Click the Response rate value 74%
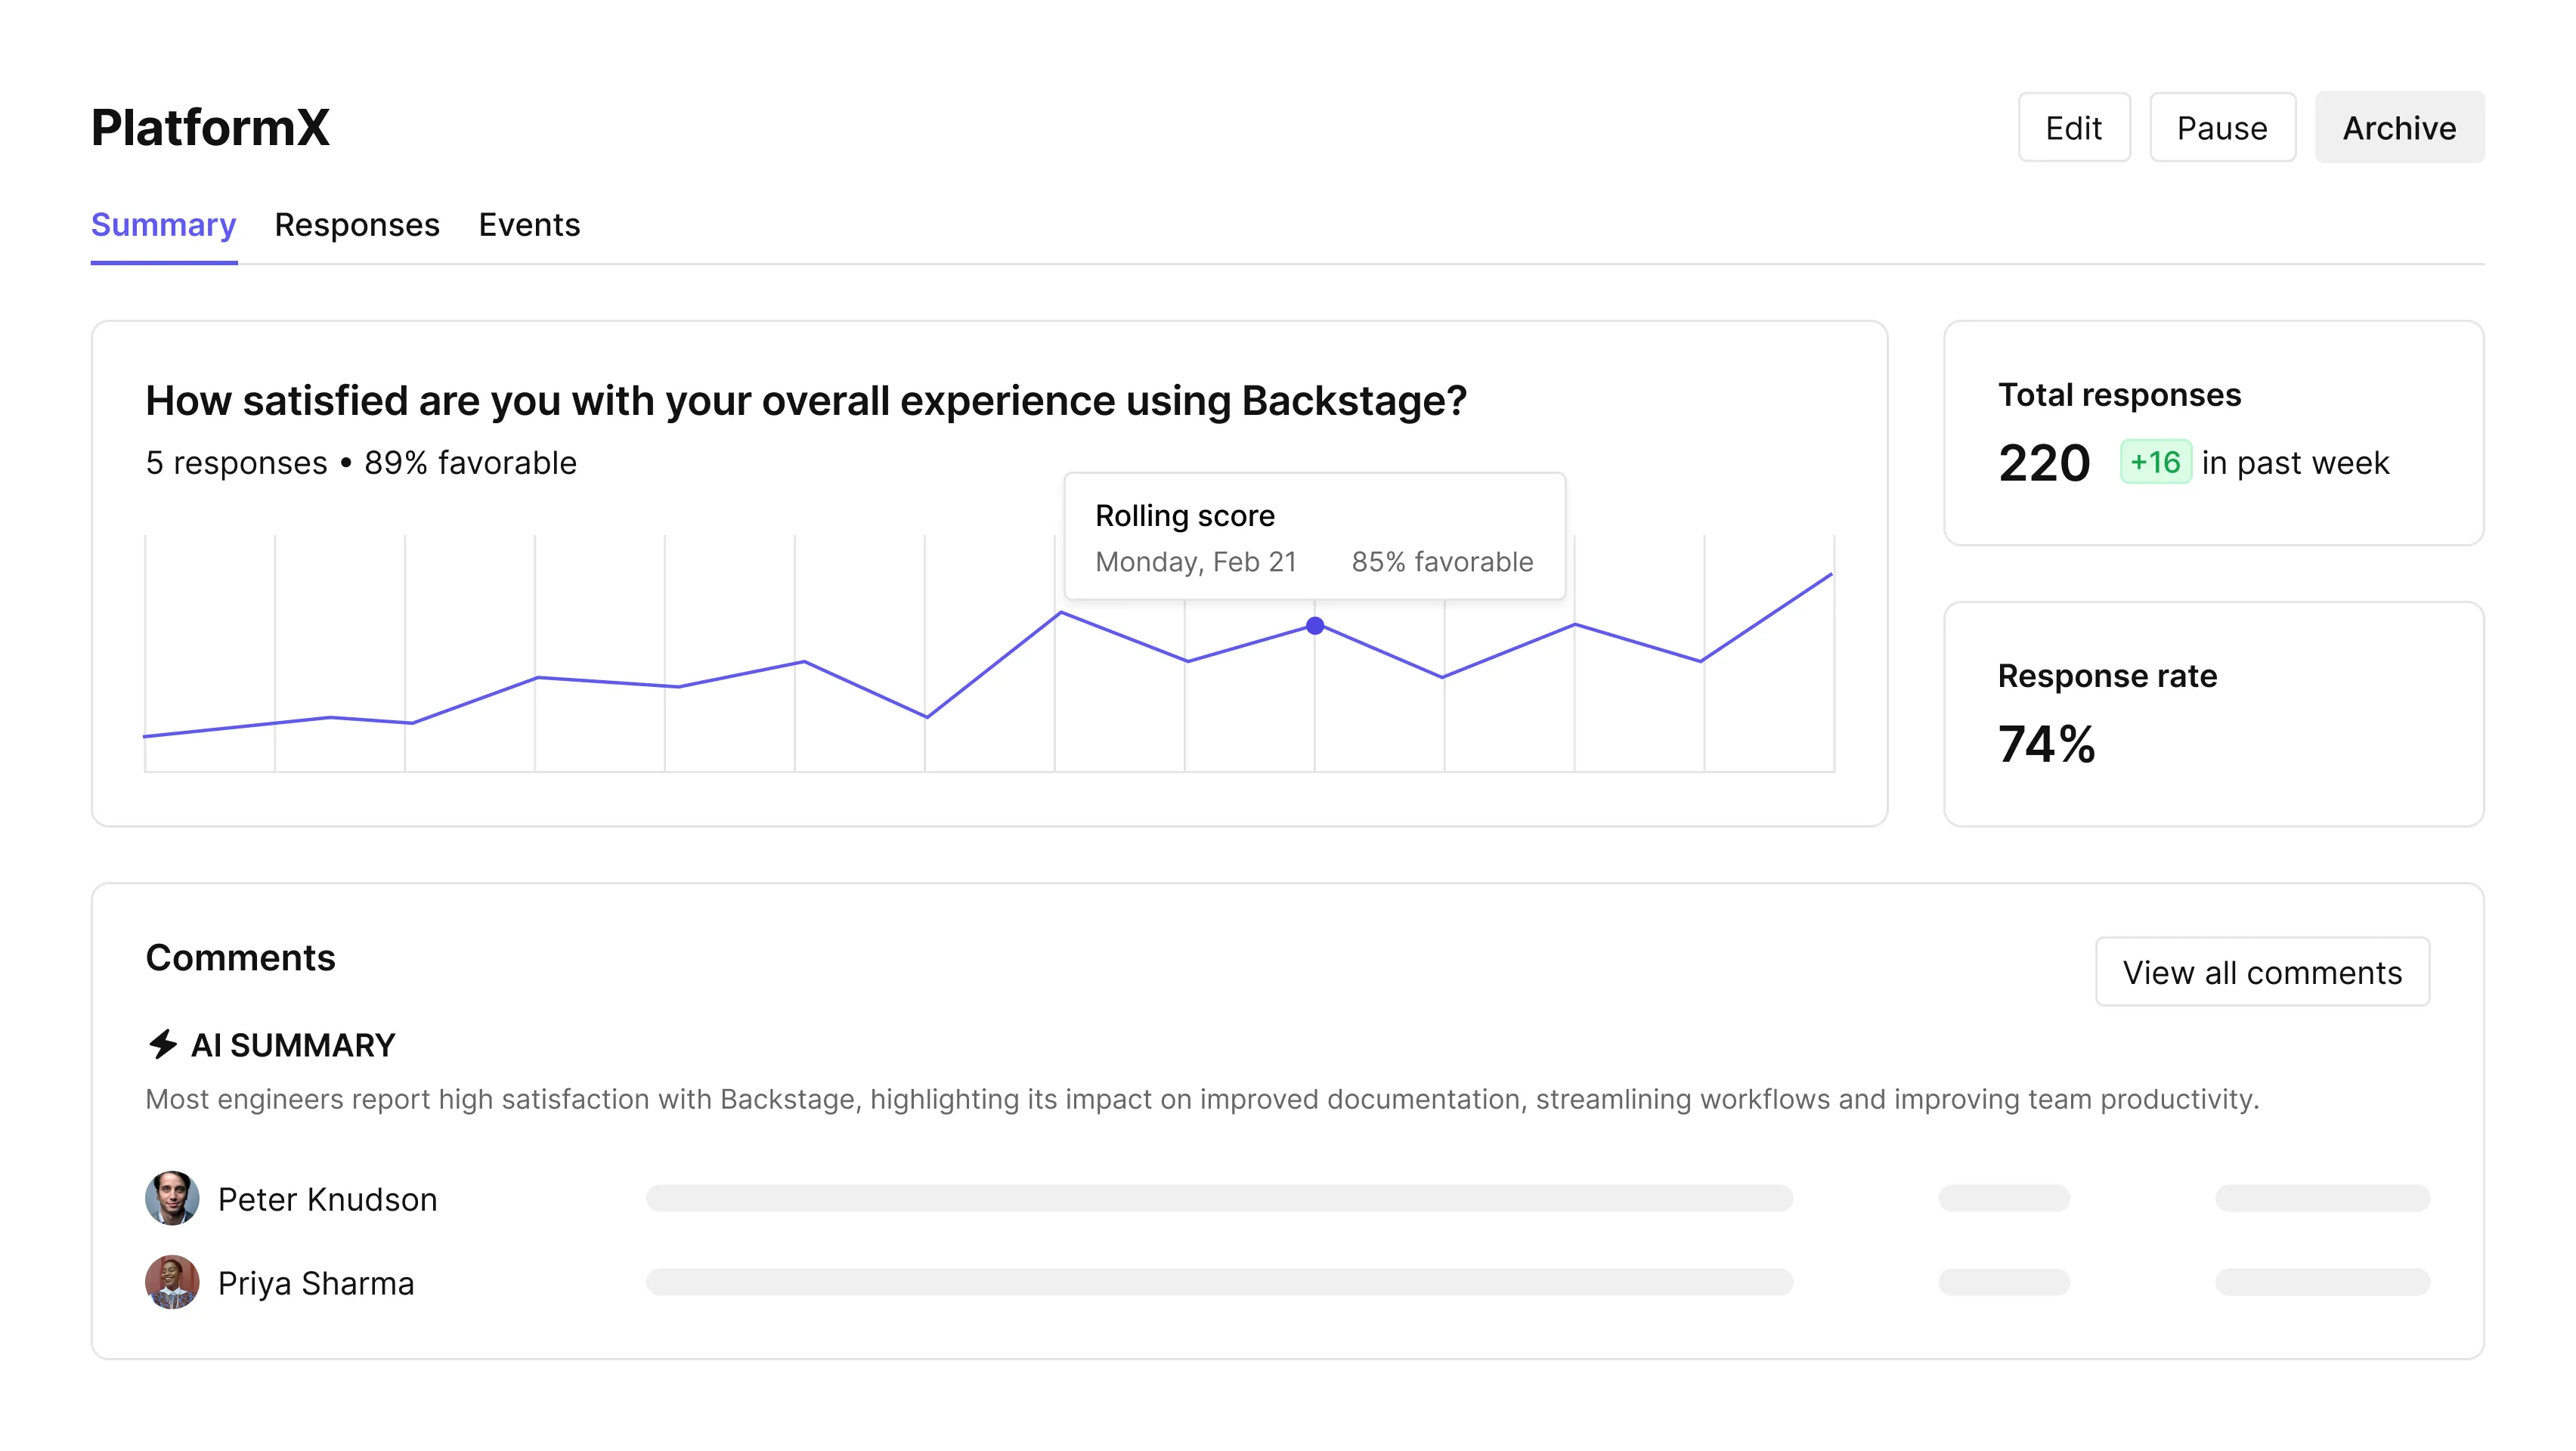This screenshot has height=1451, width=2576. 2046,744
